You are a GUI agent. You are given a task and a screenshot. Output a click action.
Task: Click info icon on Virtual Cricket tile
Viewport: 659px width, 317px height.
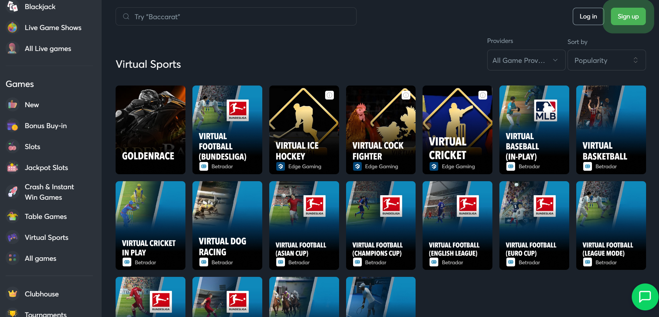point(483,95)
